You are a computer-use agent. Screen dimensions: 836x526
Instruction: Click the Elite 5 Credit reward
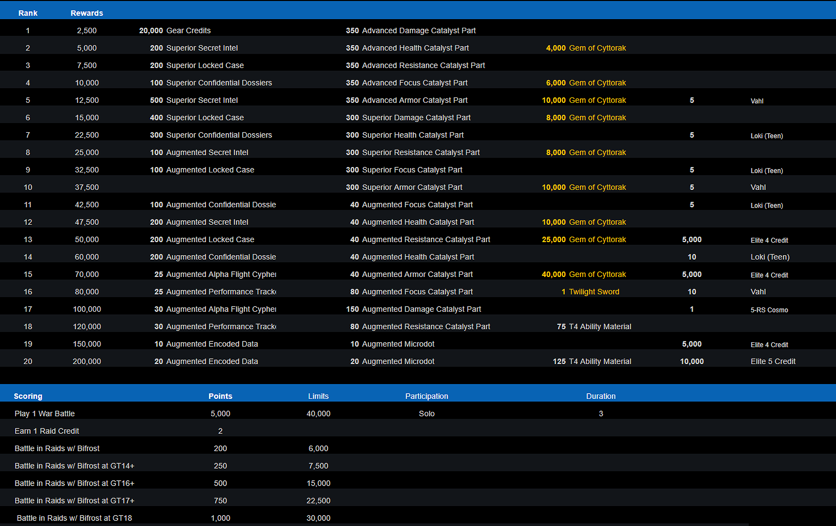coord(773,361)
